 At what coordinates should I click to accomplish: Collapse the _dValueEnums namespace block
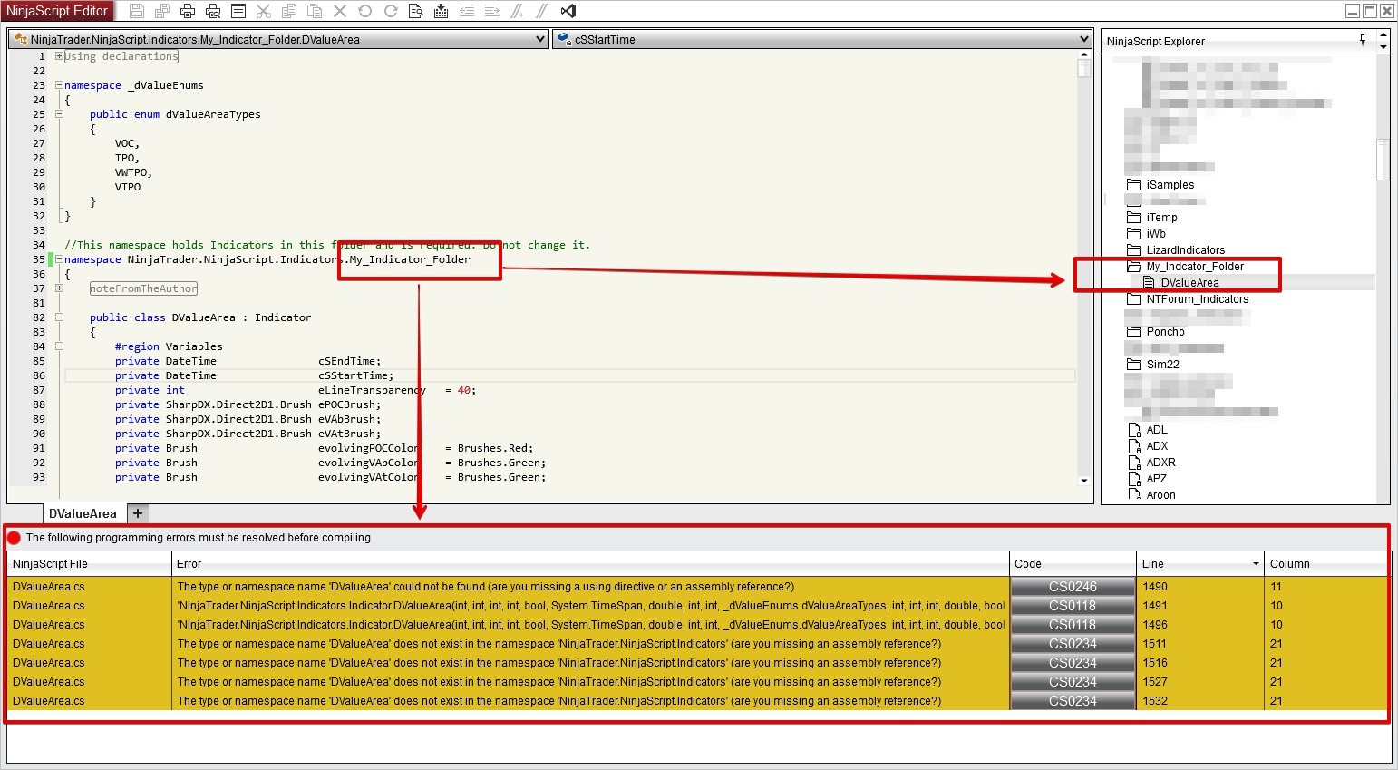[59, 85]
